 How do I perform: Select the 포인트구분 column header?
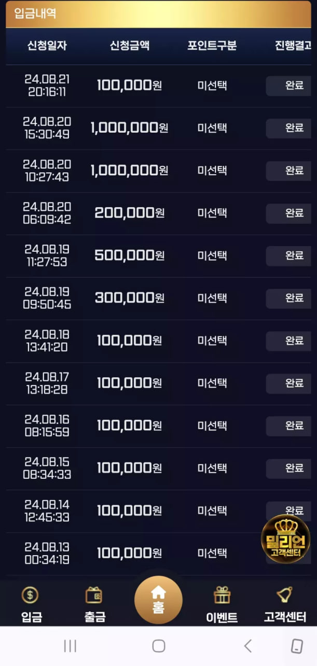tap(212, 46)
